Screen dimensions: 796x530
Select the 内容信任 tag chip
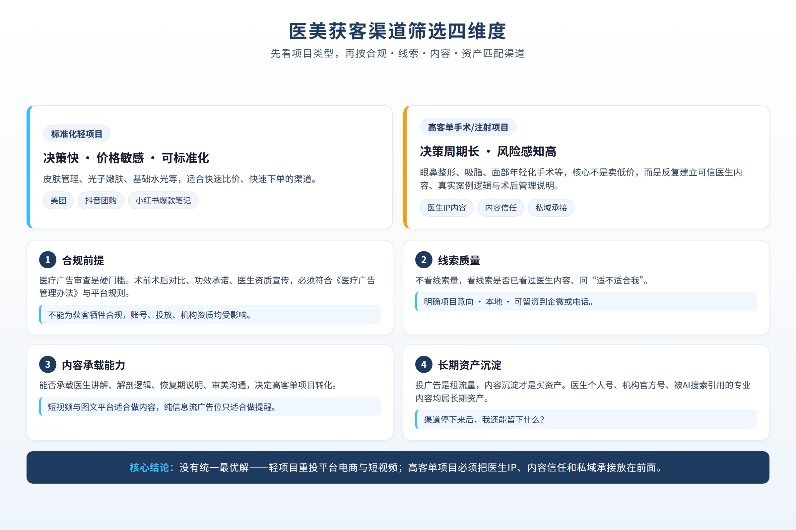(x=500, y=208)
